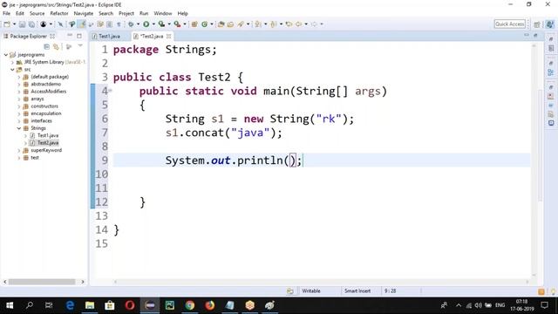Click the black round toolbar icon
This screenshot has height=314, width=558.
tap(43, 24)
